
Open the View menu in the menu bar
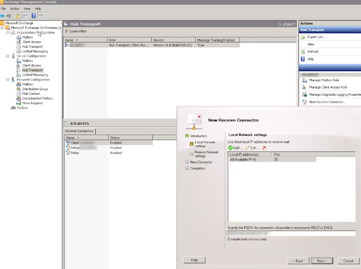click(27, 9)
